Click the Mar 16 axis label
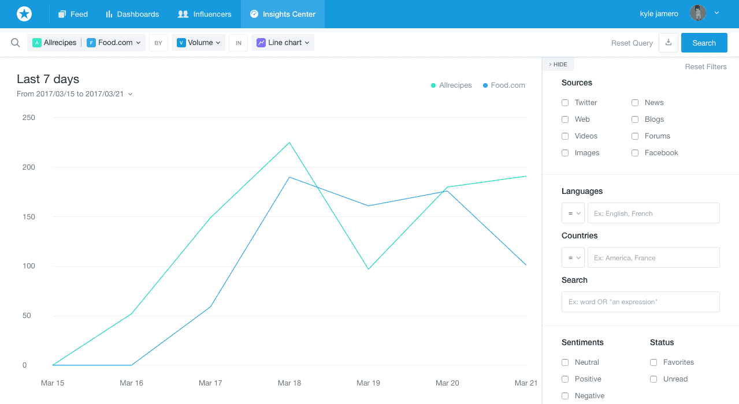Image resolution: width=739 pixels, height=404 pixels. (131, 383)
